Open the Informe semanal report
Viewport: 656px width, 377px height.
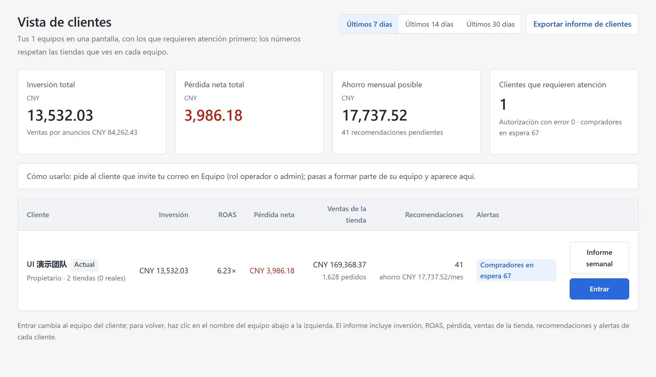599,258
